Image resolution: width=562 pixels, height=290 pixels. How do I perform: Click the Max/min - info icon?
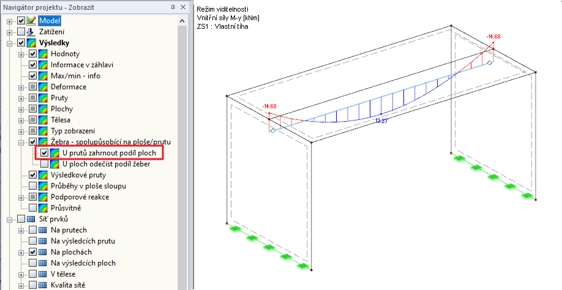click(43, 76)
